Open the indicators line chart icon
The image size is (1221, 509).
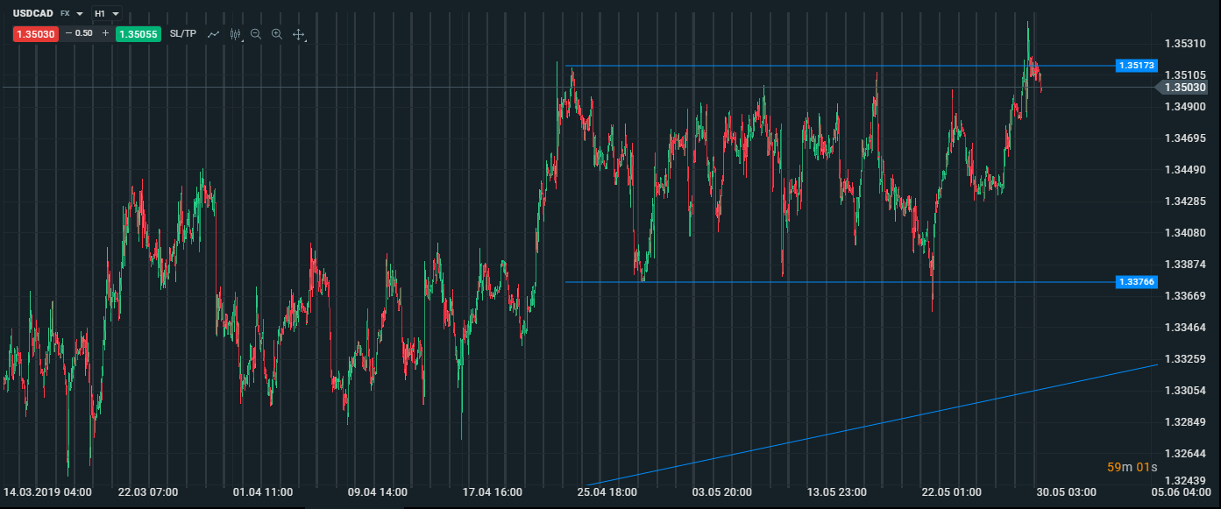tap(213, 34)
